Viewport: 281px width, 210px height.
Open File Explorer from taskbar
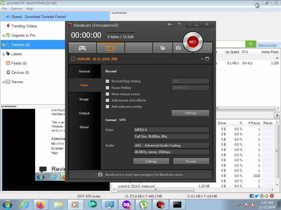tap(58, 205)
